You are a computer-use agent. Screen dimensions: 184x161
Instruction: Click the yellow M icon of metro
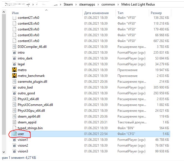point(14,70)
